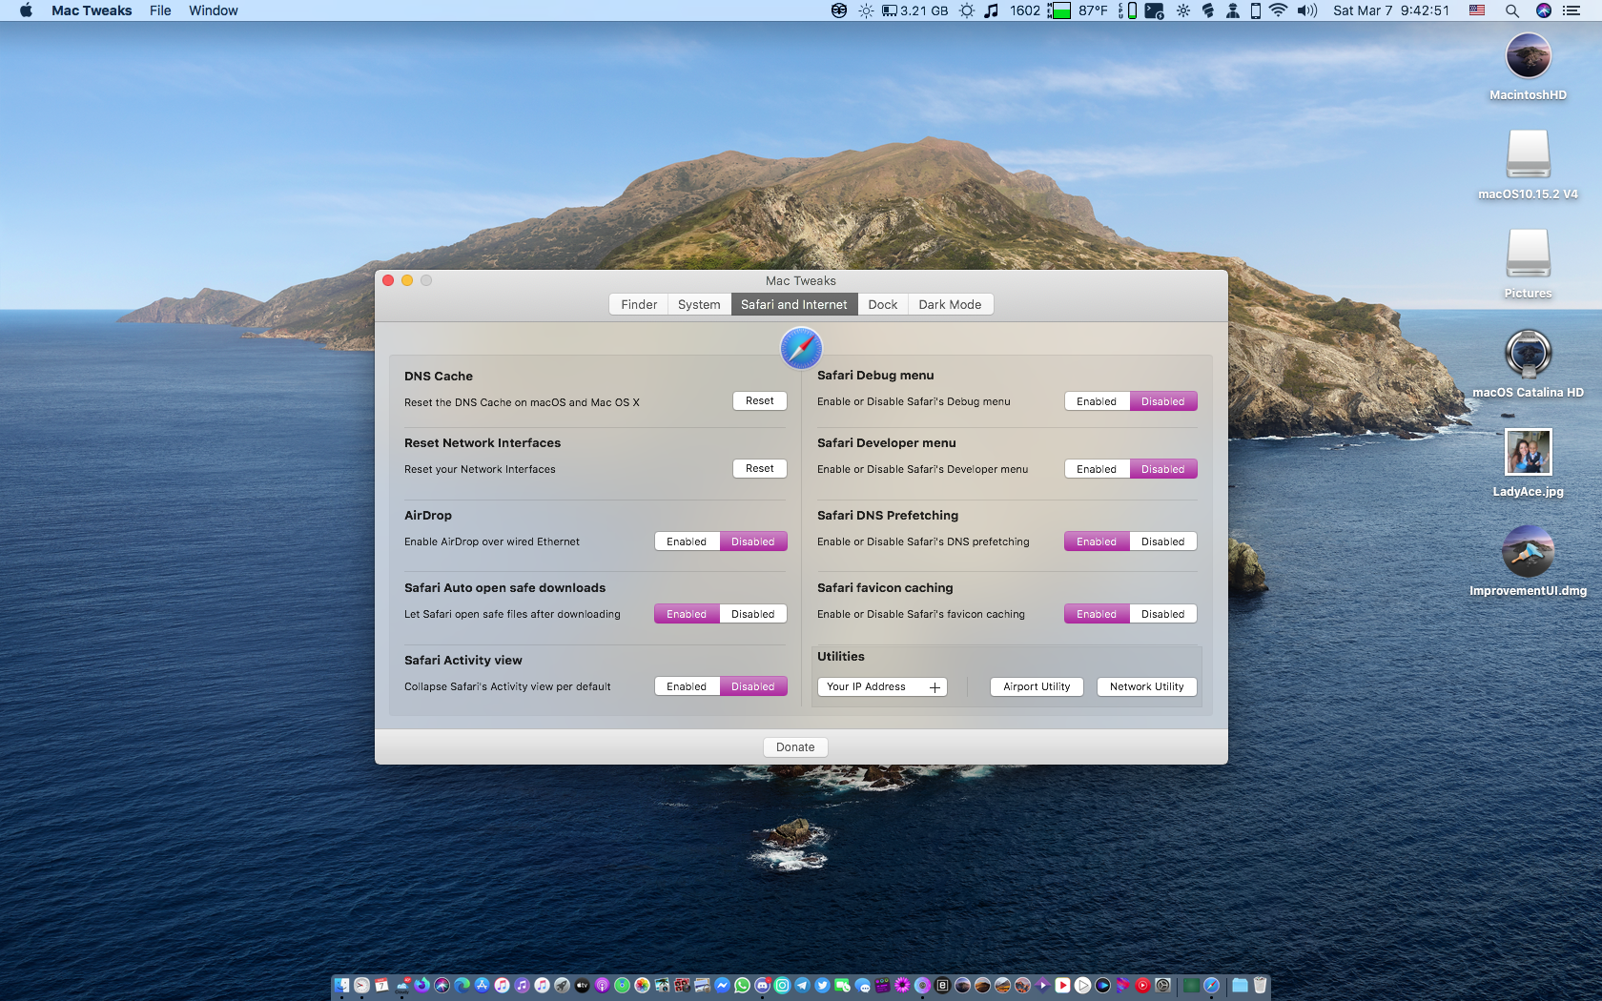
Task: Open Trash in the Dock
Action: click(1260, 985)
